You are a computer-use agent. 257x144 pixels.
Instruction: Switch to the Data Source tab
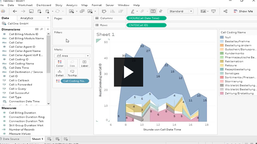pyautogui.click(x=11, y=139)
